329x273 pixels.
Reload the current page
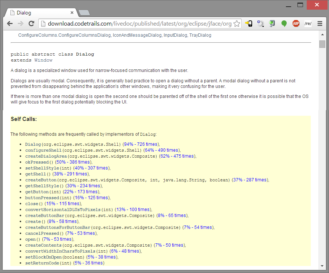31,24
